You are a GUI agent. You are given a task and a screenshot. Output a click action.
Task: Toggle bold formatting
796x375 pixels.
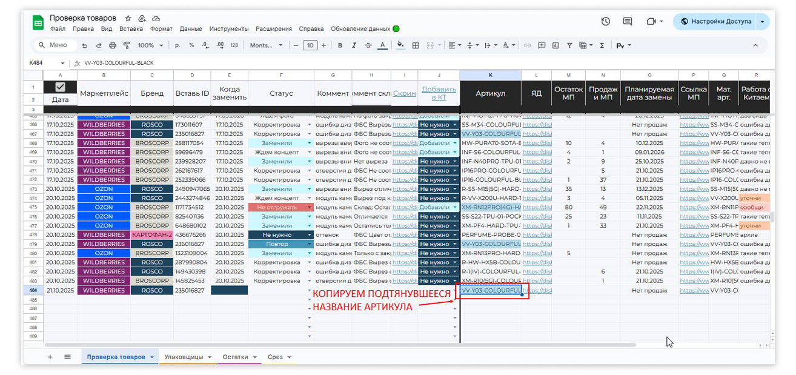(340, 45)
